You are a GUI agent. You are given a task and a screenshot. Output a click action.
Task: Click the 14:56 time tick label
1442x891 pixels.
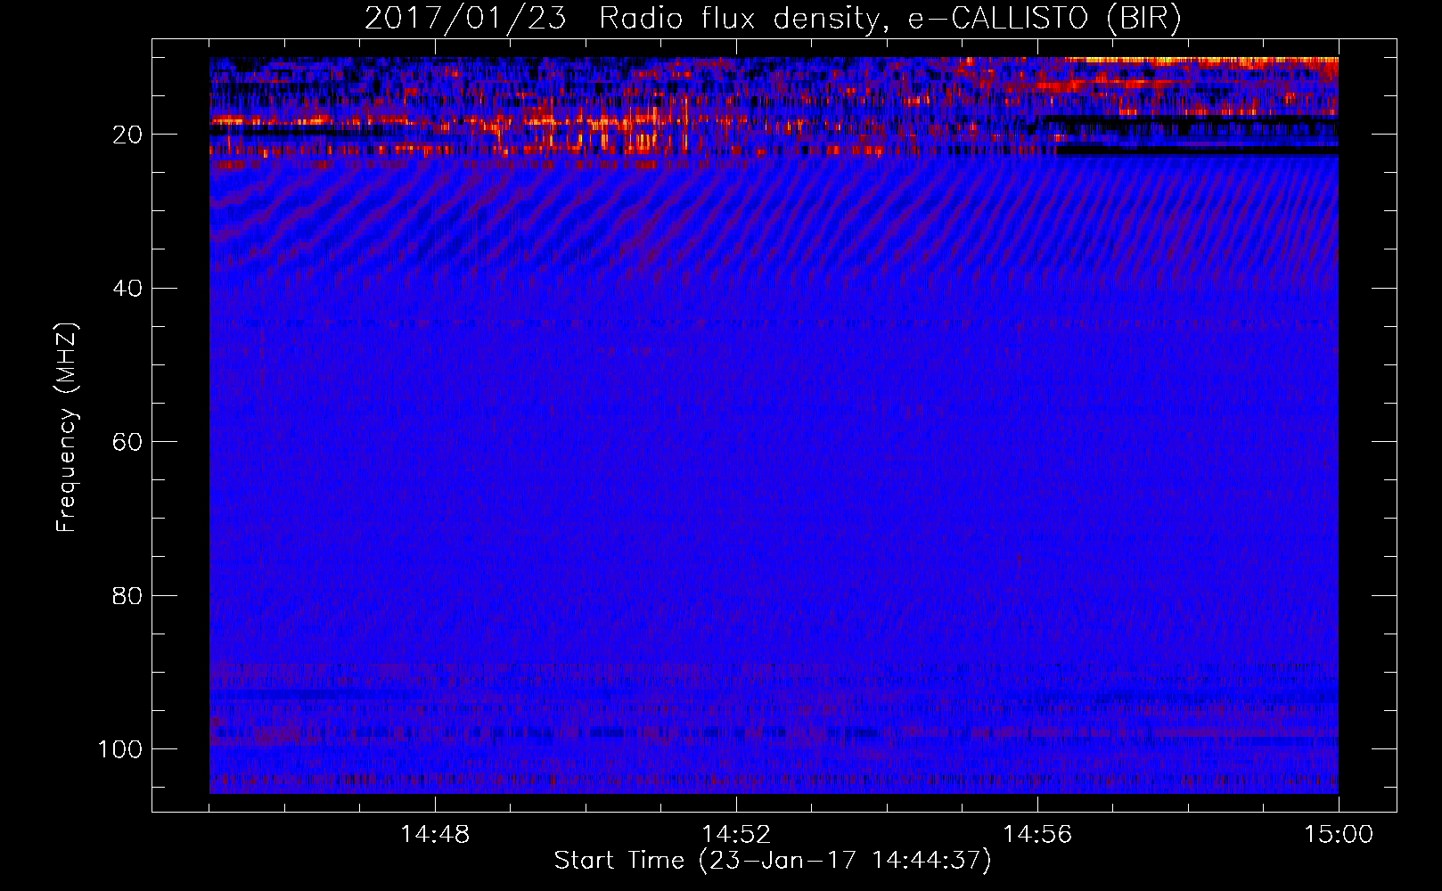click(x=1037, y=835)
